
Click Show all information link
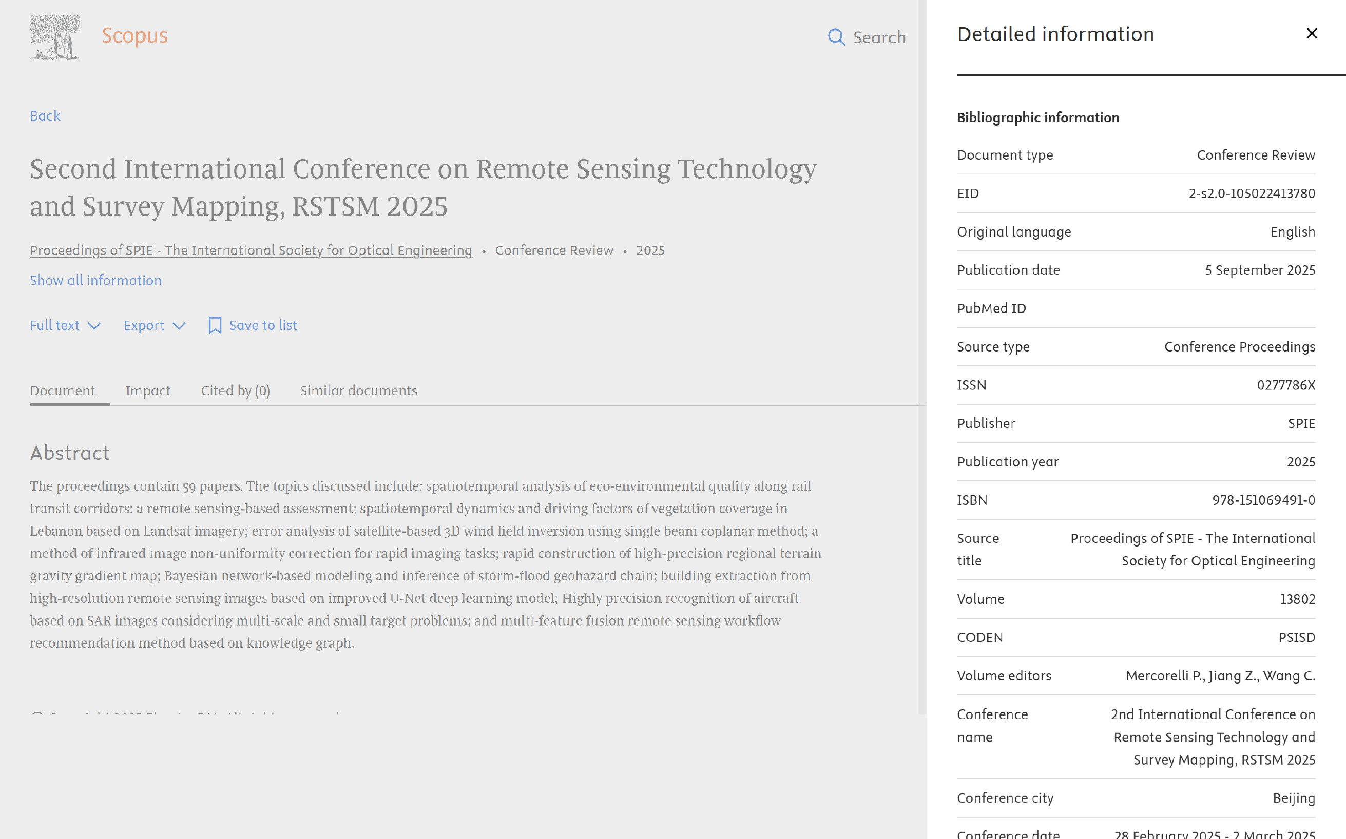[95, 280]
